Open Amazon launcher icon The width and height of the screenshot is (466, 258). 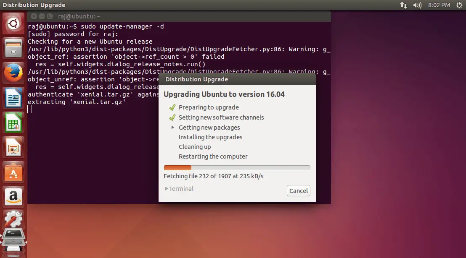(13, 197)
